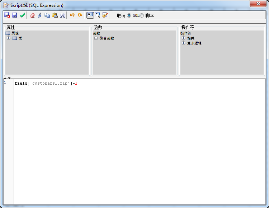Click the AB icon with cursor pointer
269x208 pixels.
[98, 15]
